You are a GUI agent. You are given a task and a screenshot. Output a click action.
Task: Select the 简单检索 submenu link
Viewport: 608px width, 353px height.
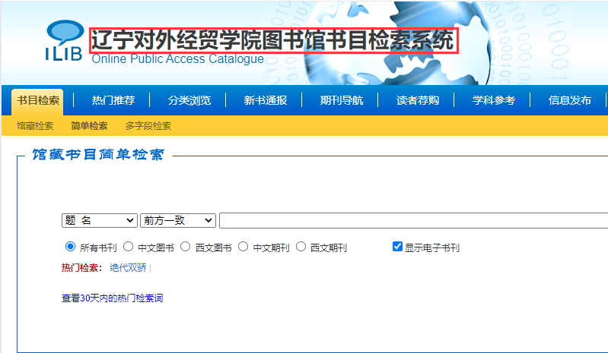(89, 126)
